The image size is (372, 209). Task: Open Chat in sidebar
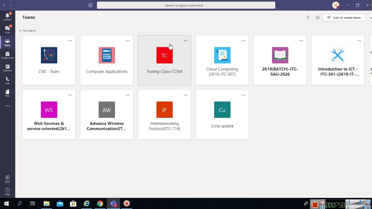point(8,30)
